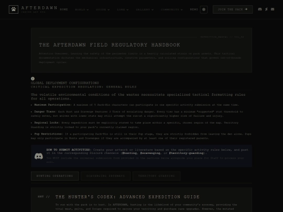Click the Hunter's Codex heading
Screen dimensions: 283x212
point(127,197)
